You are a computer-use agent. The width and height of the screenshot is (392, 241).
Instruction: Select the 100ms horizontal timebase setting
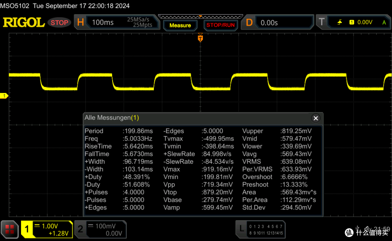(103, 23)
